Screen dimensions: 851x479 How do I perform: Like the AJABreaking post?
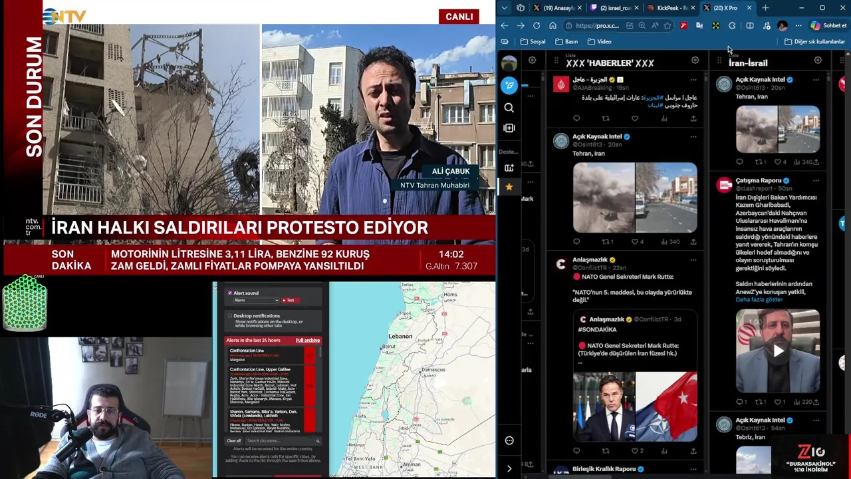coord(635,118)
